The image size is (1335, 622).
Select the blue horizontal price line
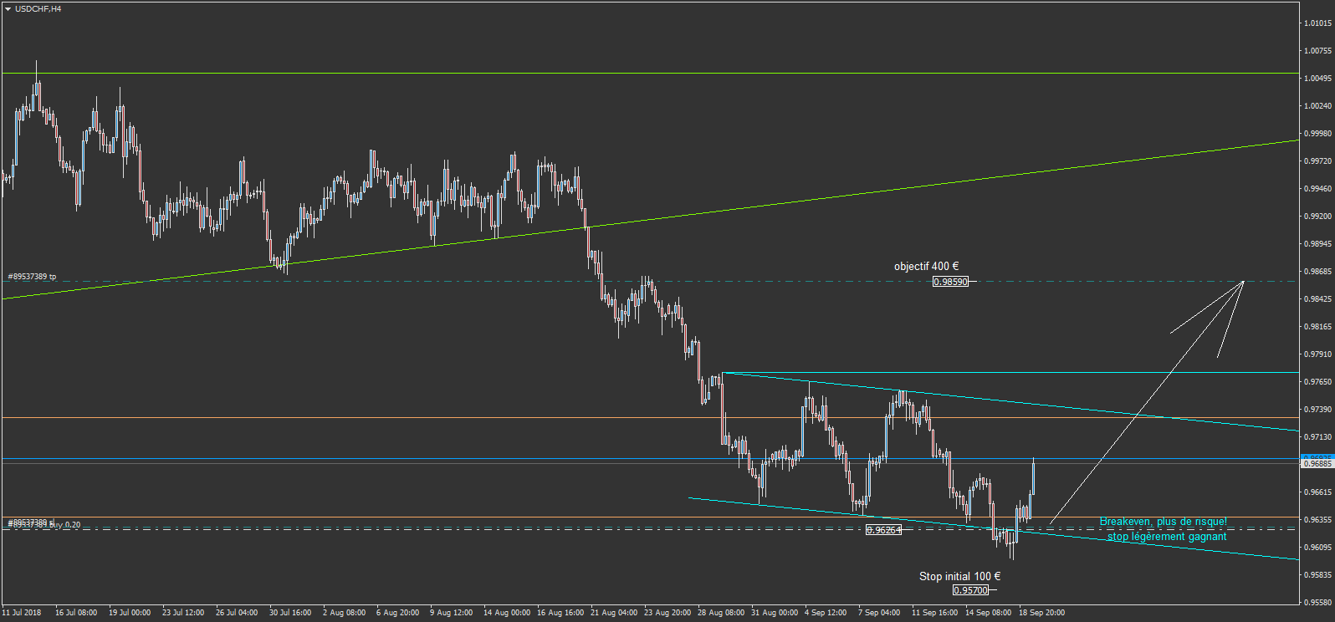(x=649, y=459)
